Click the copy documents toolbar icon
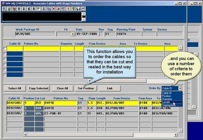203x140 pixels. pos(49,9)
